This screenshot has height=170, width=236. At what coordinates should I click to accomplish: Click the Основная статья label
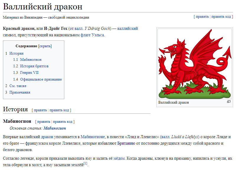[x=26, y=128]
